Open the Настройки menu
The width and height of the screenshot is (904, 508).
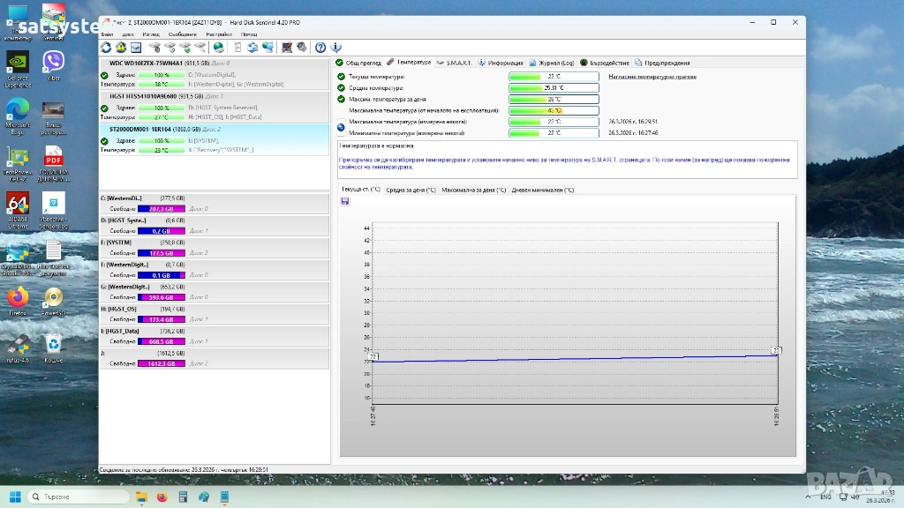coord(218,34)
